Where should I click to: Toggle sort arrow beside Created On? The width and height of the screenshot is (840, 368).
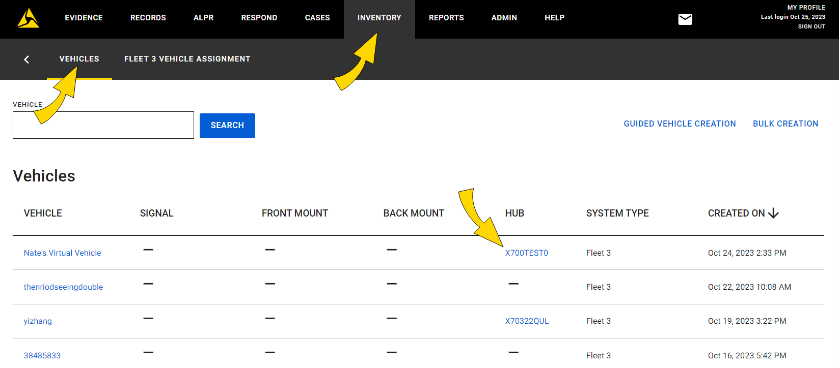(x=773, y=213)
